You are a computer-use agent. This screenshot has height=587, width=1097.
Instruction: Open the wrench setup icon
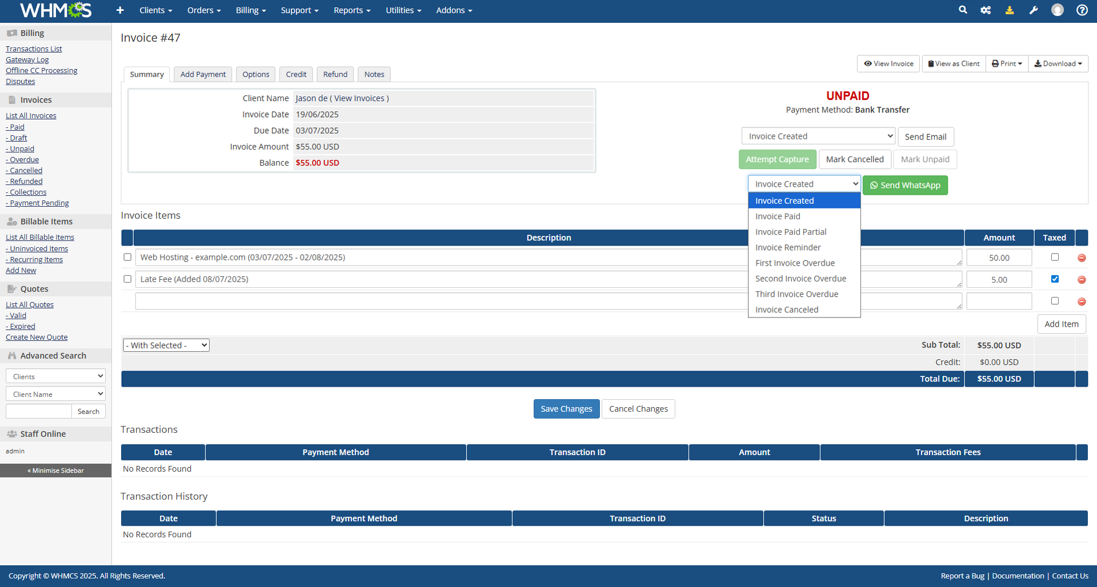point(1034,10)
